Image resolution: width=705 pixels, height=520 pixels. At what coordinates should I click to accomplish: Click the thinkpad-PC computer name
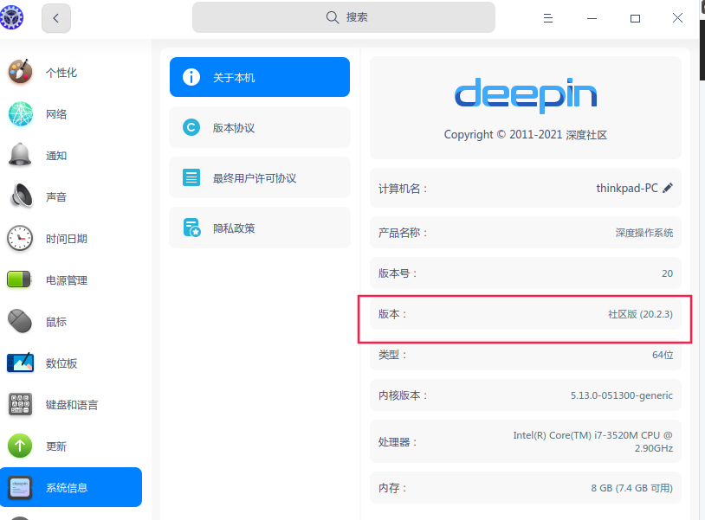tap(627, 188)
